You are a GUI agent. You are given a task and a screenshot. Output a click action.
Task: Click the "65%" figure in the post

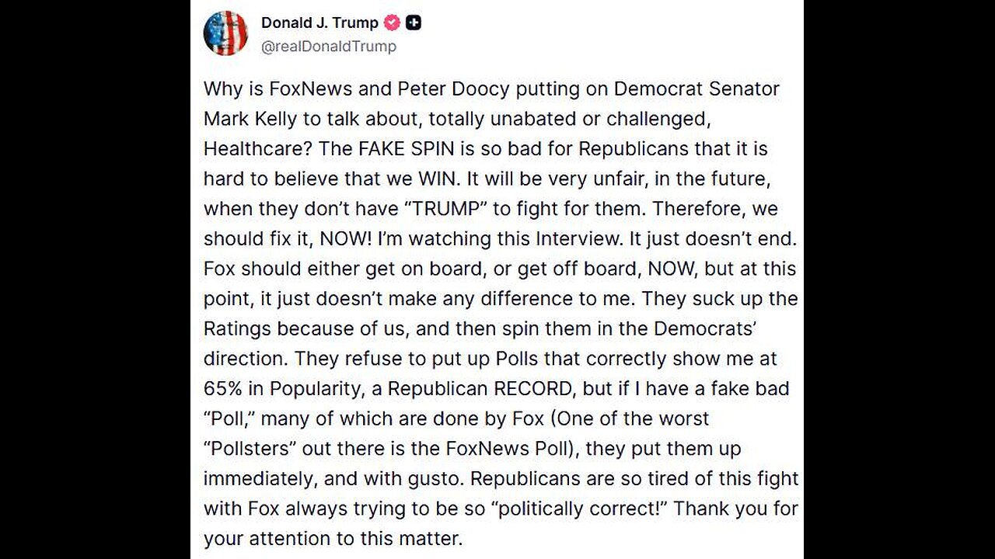click(223, 388)
